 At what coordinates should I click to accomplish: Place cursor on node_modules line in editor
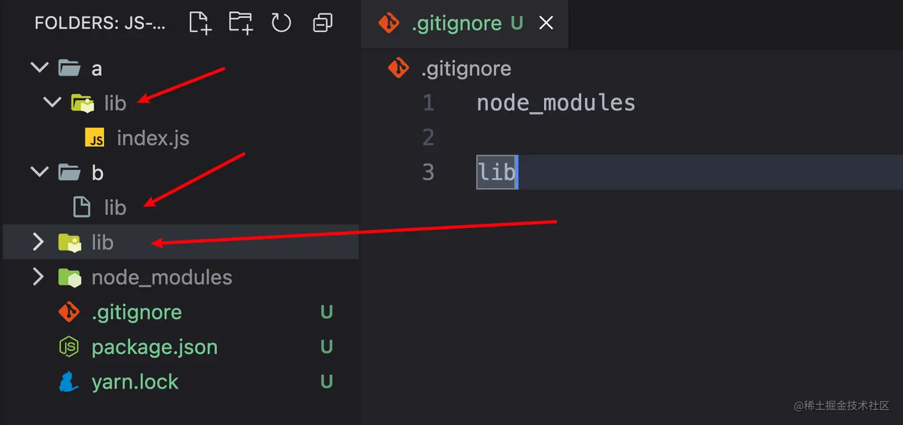(x=556, y=103)
